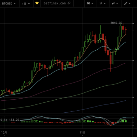
Task: Click the 152.25 MACD indicator value
Action: point(14,120)
